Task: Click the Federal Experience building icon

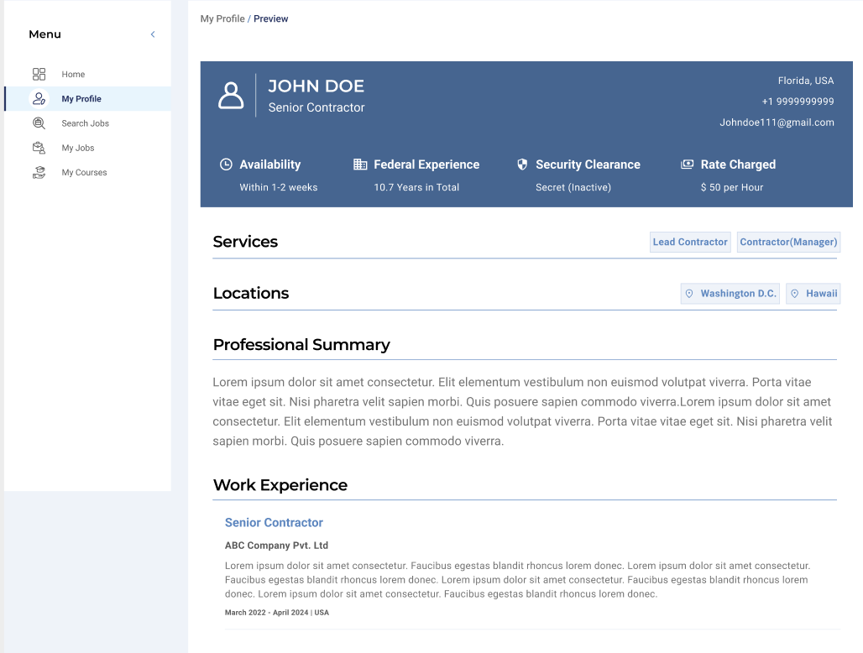Action: 360,165
